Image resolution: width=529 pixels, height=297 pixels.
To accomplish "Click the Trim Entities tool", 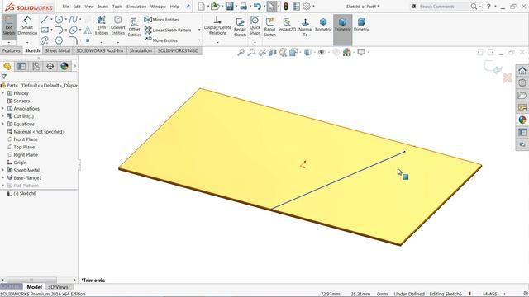I will click(102, 26).
